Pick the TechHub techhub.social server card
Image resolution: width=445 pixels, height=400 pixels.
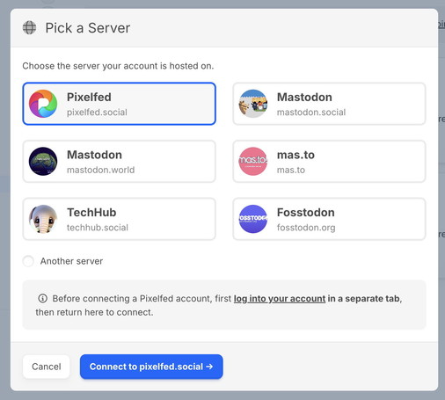(x=119, y=219)
